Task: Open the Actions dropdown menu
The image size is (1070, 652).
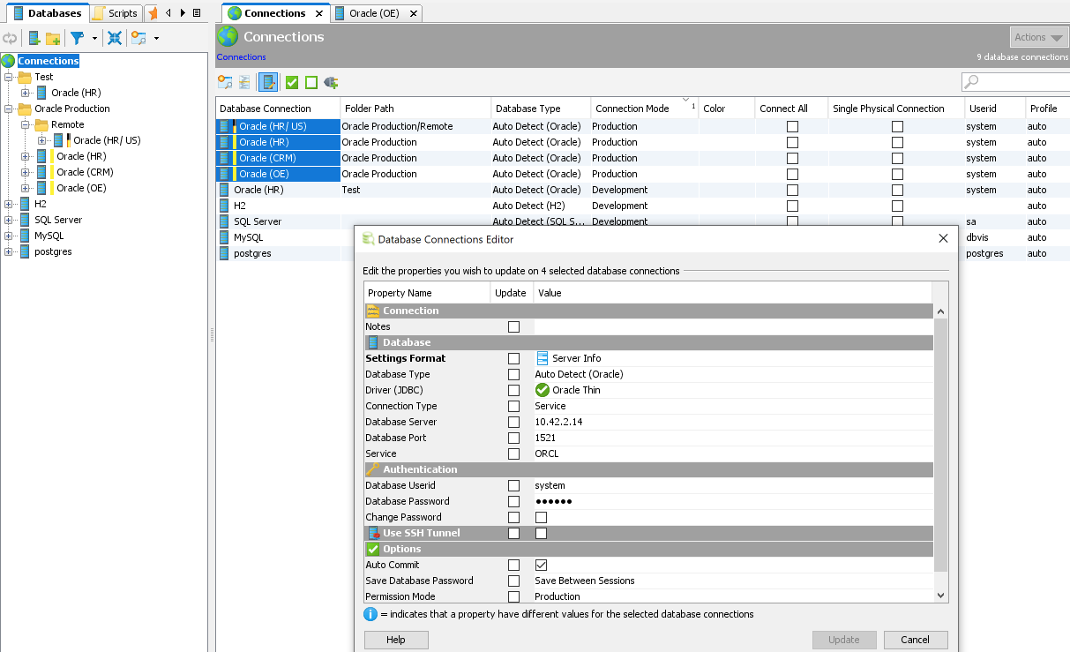Action: (1038, 37)
